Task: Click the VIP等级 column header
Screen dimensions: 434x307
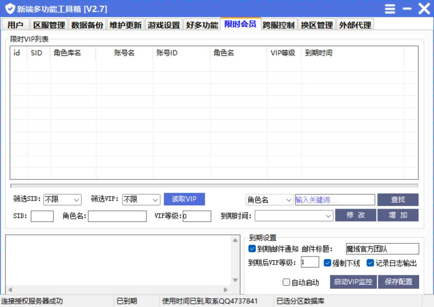Action: (284, 53)
